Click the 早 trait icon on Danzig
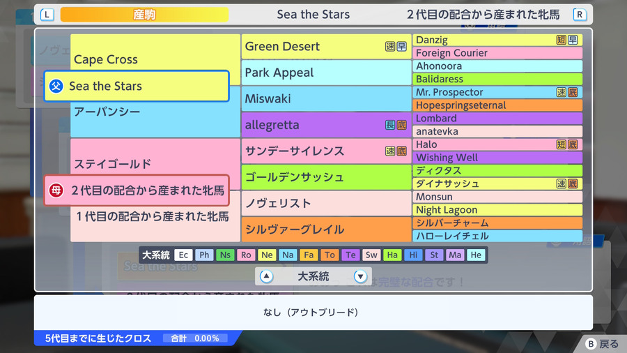Screen dimensions: 627x353 [x=573, y=40]
